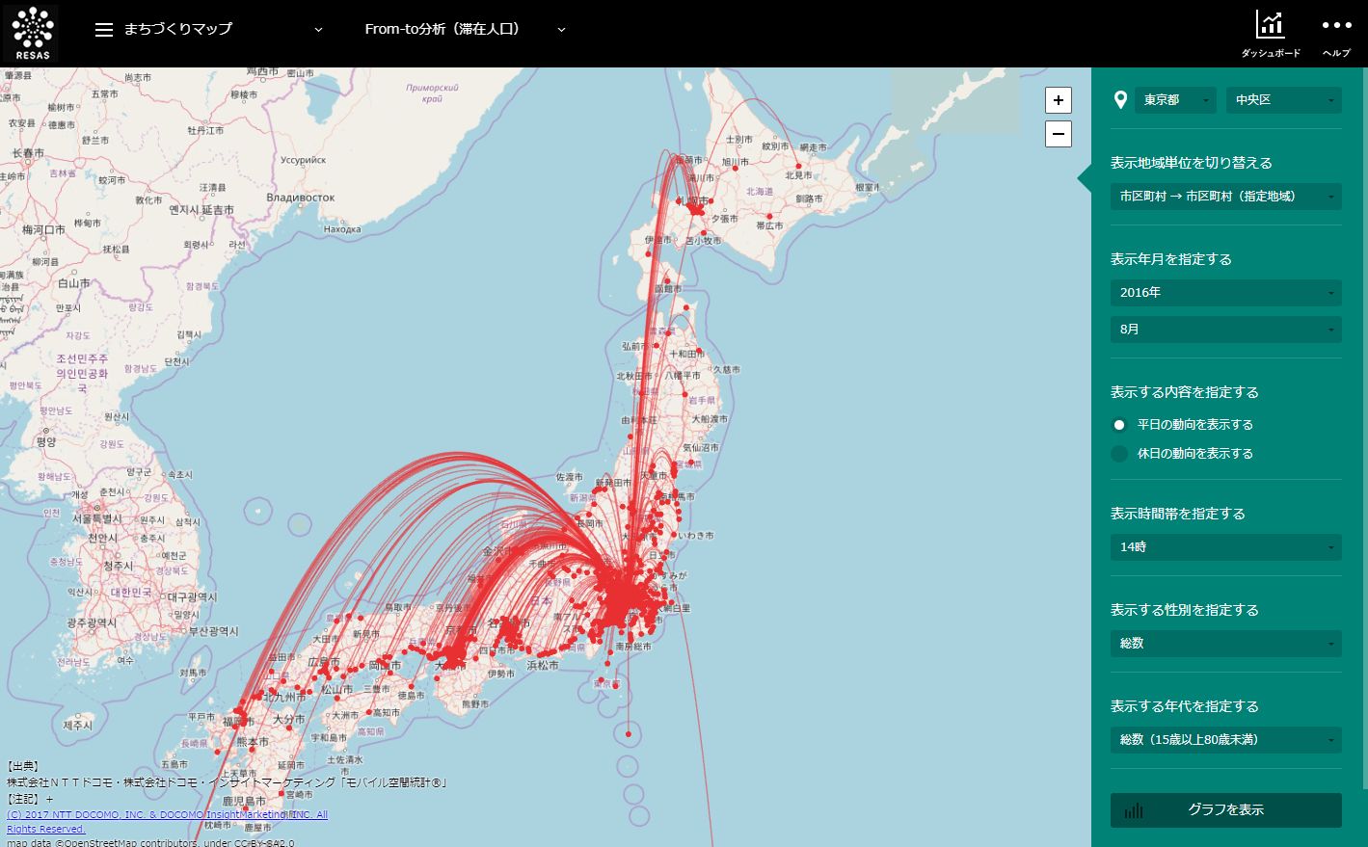The image size is (1368, 847).
Task: Click the RESAS logo icon
Action: point(32,33)
